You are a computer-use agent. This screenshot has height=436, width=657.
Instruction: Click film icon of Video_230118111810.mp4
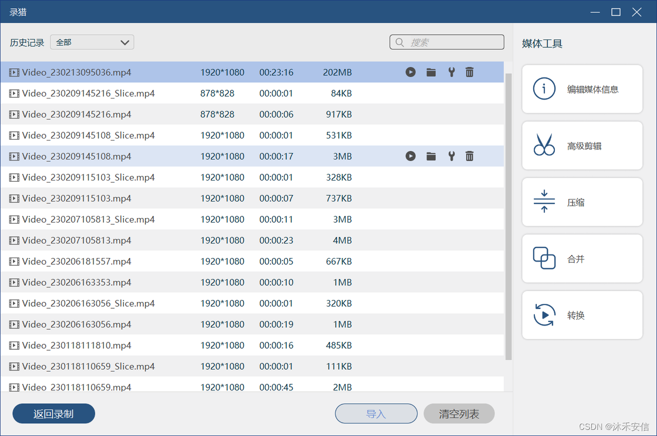click(14, 345)
